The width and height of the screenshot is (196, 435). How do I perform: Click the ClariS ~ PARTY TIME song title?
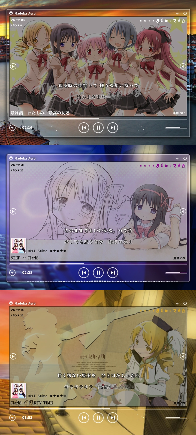pyautogui.click(x=32, y=403)
